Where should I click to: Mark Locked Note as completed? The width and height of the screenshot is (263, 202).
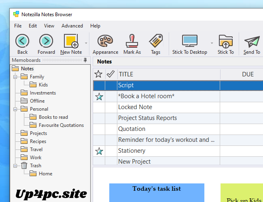[111, 107]
